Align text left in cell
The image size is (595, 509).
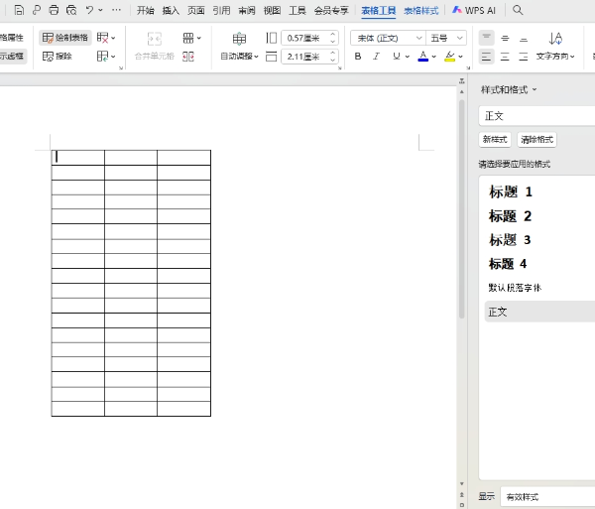click(487, 57)
